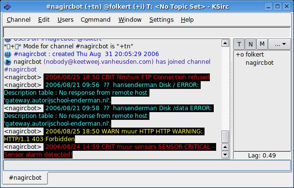Click the chat scrollbar down arrow
This screenshot has height=188, width=294.
click(225, 155)
